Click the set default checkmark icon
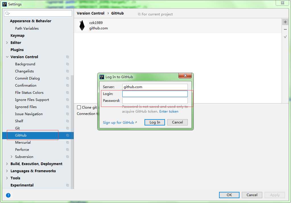Viewport: 291px width, 203px height. [x=285, y=37]
